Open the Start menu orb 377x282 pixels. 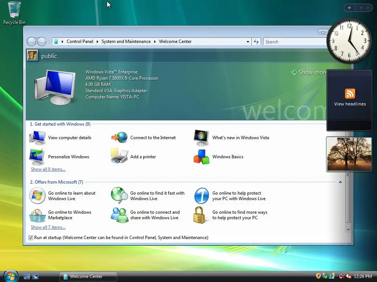11,276
